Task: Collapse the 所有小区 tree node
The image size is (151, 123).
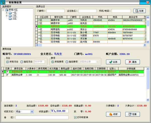Action: tap(3, 10)
